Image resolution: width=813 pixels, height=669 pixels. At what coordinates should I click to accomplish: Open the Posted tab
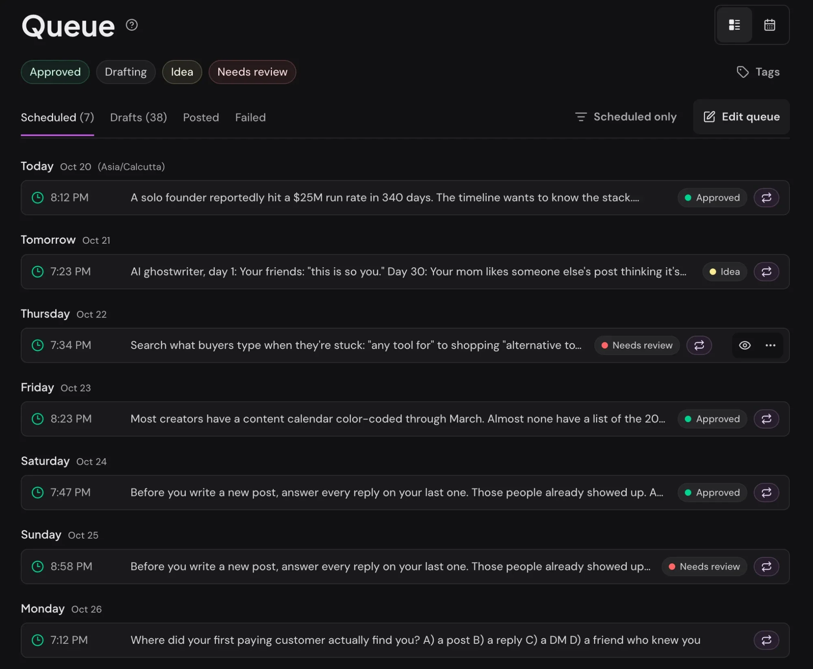click(201, 117)
